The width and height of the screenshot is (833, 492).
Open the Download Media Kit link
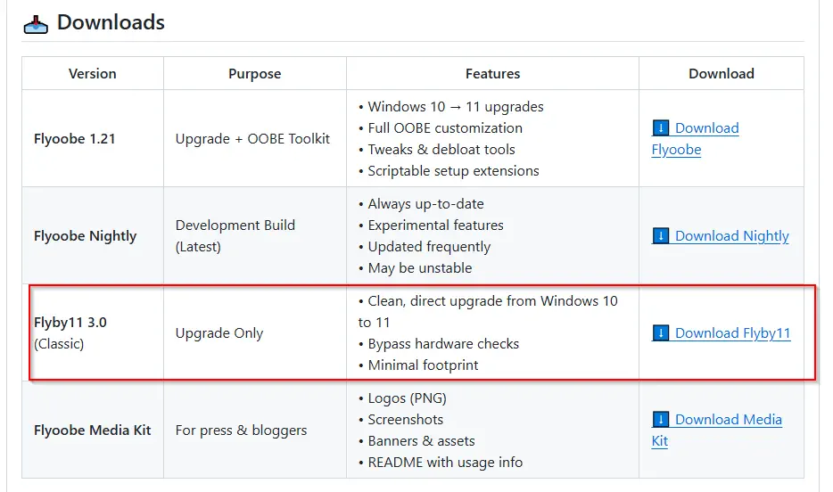coord(717,430)
